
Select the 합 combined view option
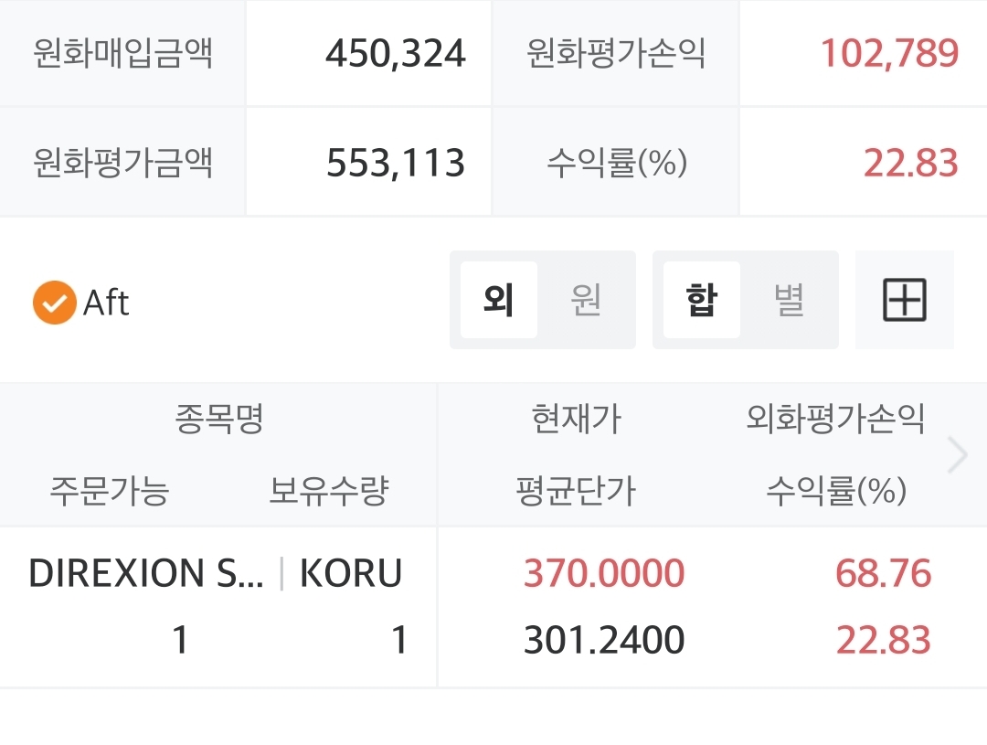[x=701, y=300]
